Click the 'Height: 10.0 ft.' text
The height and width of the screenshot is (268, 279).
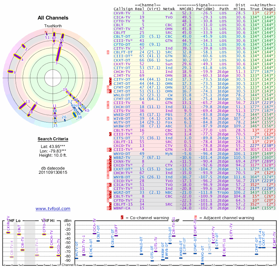53,155
